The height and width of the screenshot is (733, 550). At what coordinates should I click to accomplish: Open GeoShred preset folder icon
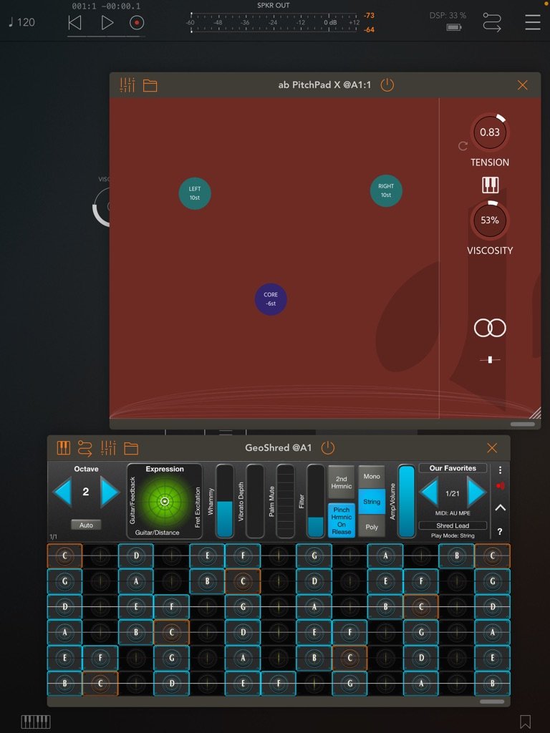[131, 448]
